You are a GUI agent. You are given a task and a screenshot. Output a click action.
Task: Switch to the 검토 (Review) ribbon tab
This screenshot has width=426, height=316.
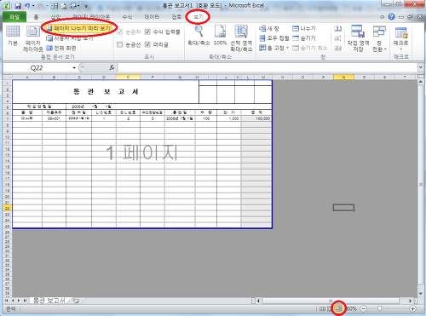tap(176, 17)
